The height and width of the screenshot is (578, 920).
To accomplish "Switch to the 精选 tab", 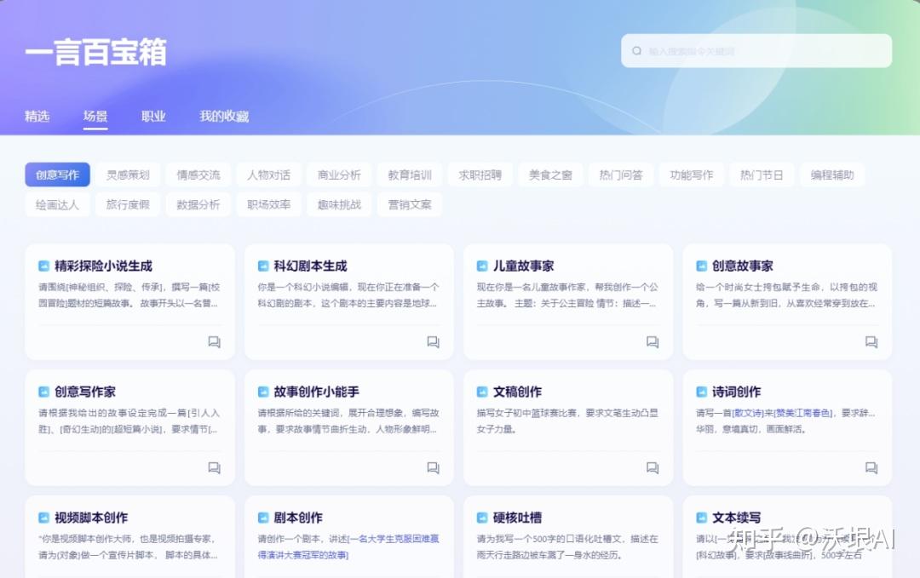I will tap(37, 117).
